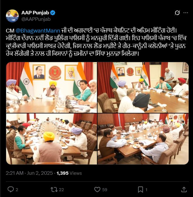Screen dimensions: 193x197
Task: Open the bottom-right meeting room photo
Action: (143, 139)
